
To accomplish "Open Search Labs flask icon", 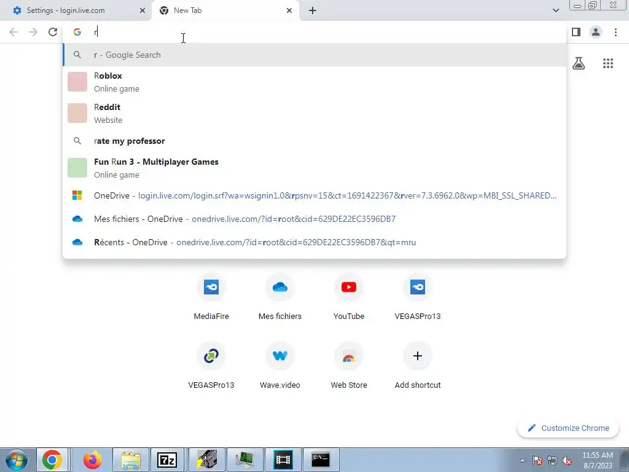I will 579,63.
